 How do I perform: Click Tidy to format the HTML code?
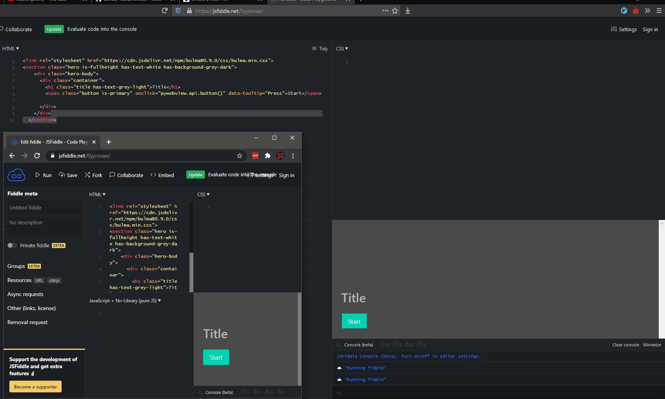[320, 48]
